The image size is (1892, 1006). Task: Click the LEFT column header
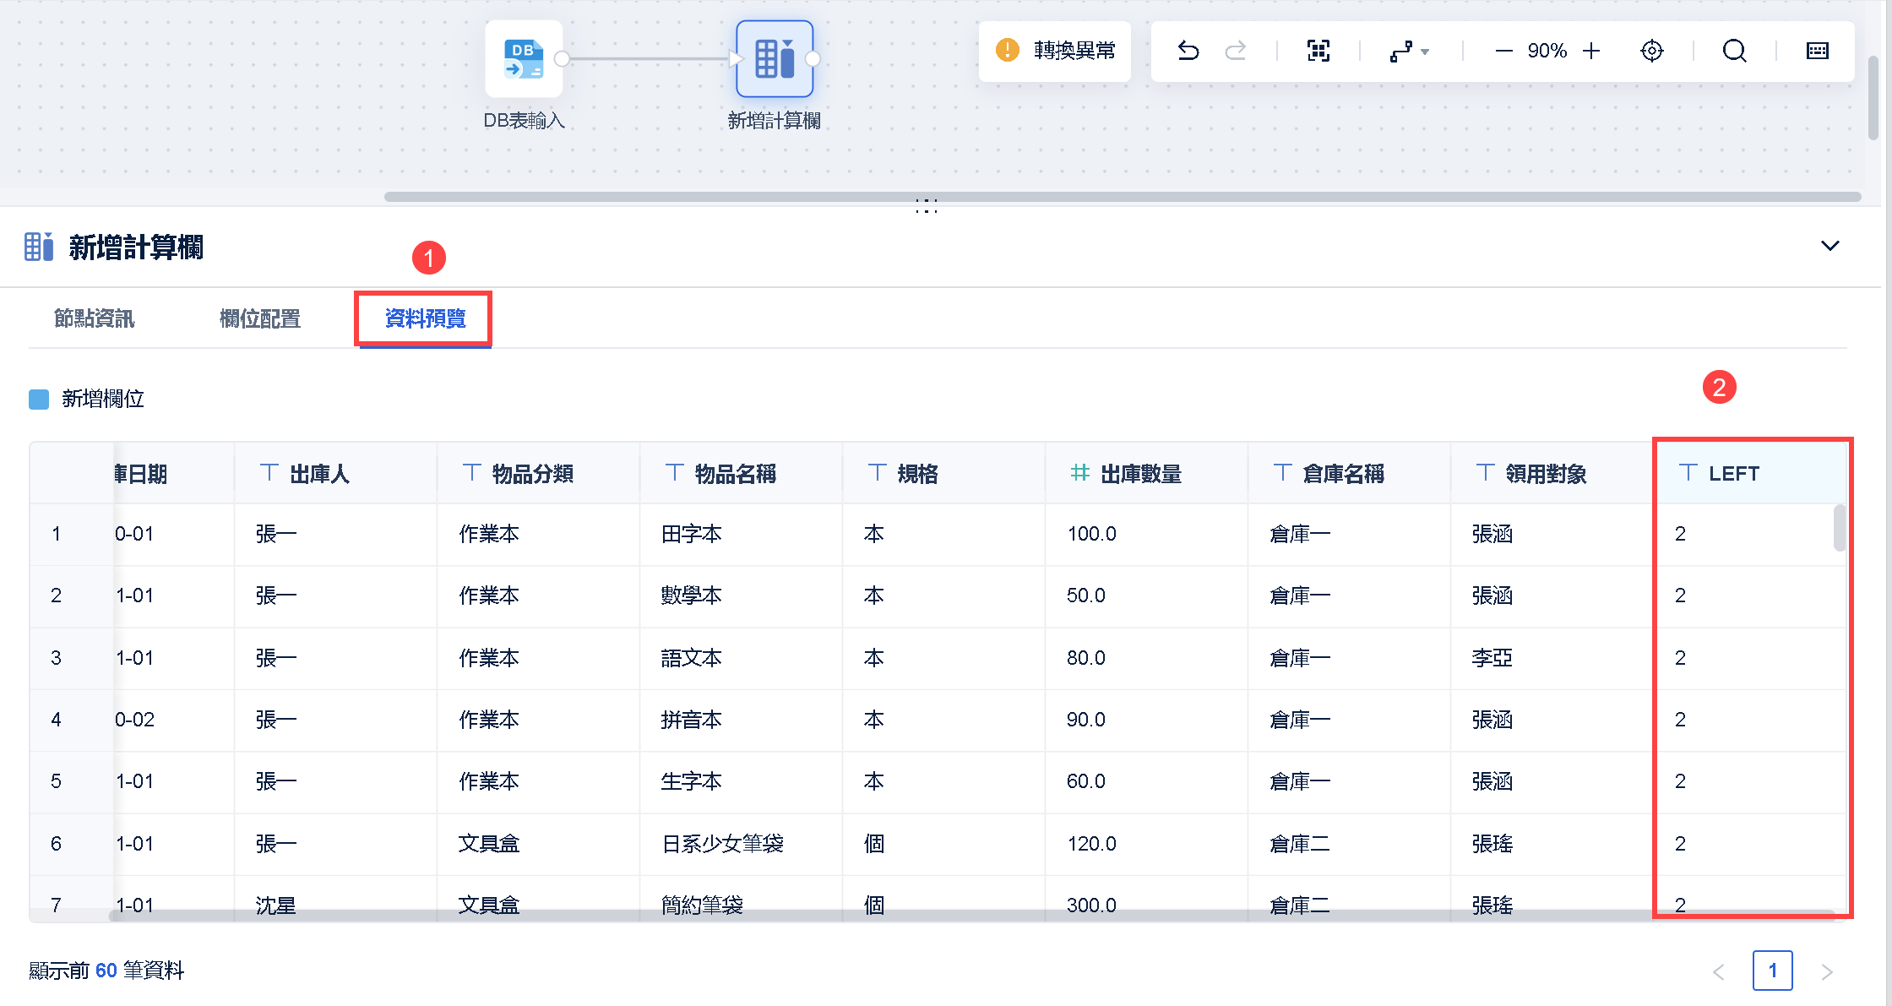tap(1733, 473)
